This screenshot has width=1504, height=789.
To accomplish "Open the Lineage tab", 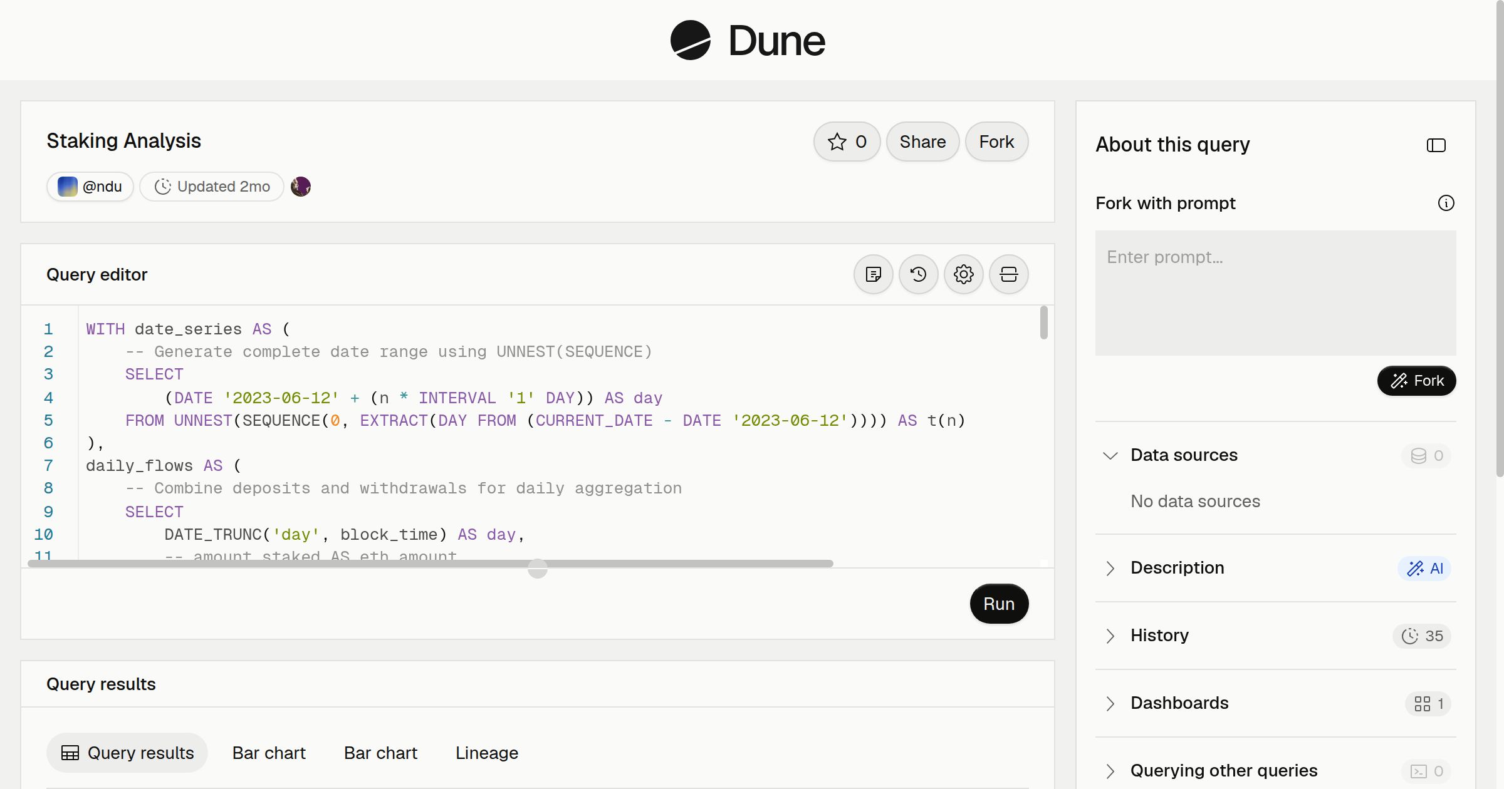I will coord(487,753).
